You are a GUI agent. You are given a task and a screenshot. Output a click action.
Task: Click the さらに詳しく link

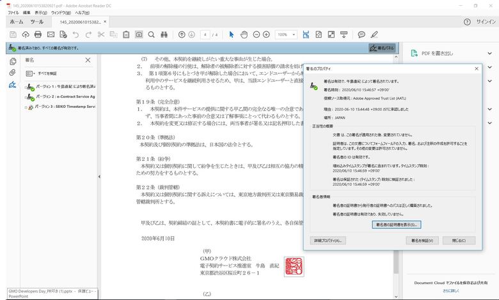click(450, 290)
